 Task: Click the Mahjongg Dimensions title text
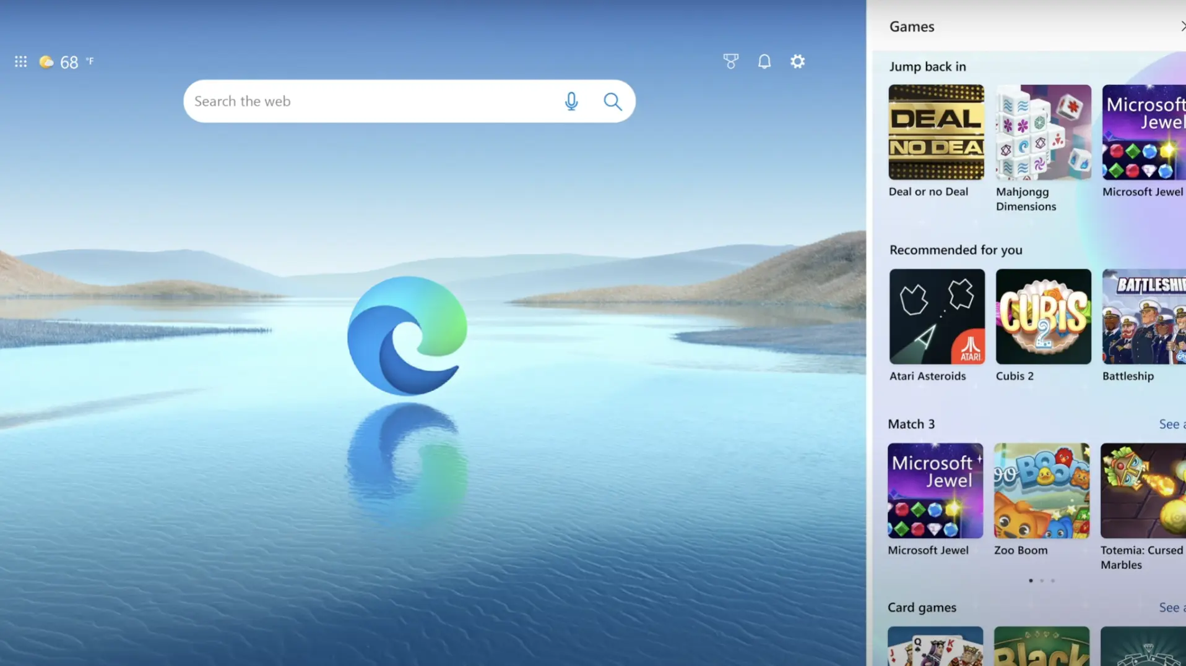click(1026, 199)
